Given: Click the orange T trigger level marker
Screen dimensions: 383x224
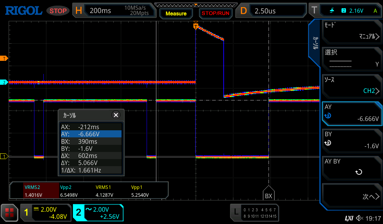Looking at the screenshot, I should pyautogui.click(x=4, y=59).
